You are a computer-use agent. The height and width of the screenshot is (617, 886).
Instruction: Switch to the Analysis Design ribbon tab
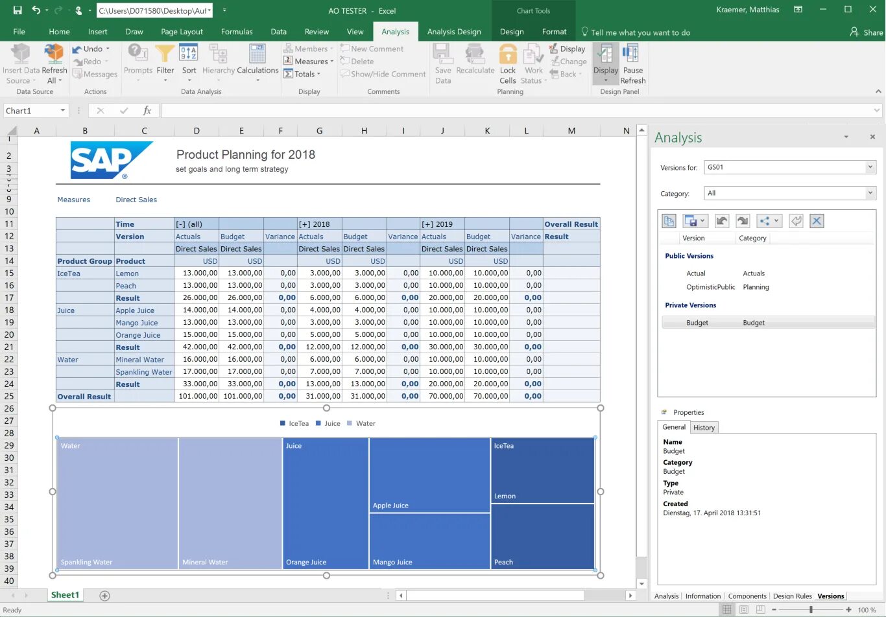coord(454,32)
